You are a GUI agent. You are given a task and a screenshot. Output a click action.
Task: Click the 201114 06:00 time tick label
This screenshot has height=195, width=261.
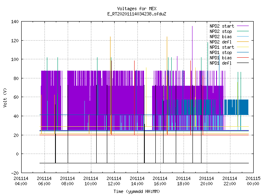pyautogui.click(x=44, y=181)
